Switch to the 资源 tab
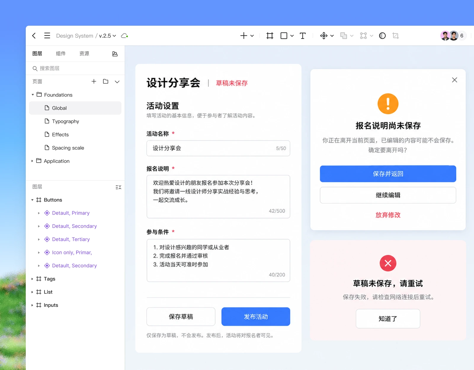This screenshot has height=370, width=474. (x=84, y=53)
